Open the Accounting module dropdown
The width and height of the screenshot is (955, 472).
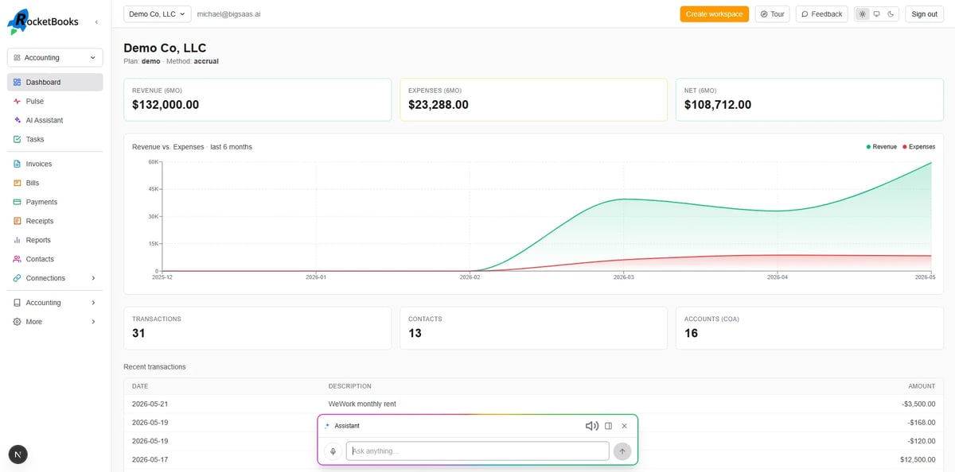(x=55, y=57)
